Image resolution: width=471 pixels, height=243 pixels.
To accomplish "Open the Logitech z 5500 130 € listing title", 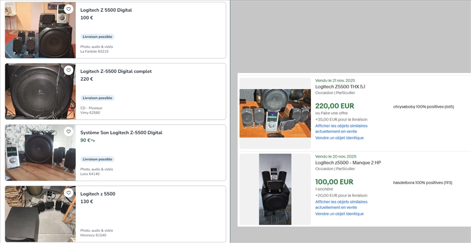I will coord(98,194).
